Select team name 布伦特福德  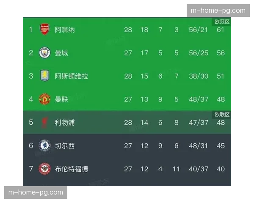click(72, 169)
